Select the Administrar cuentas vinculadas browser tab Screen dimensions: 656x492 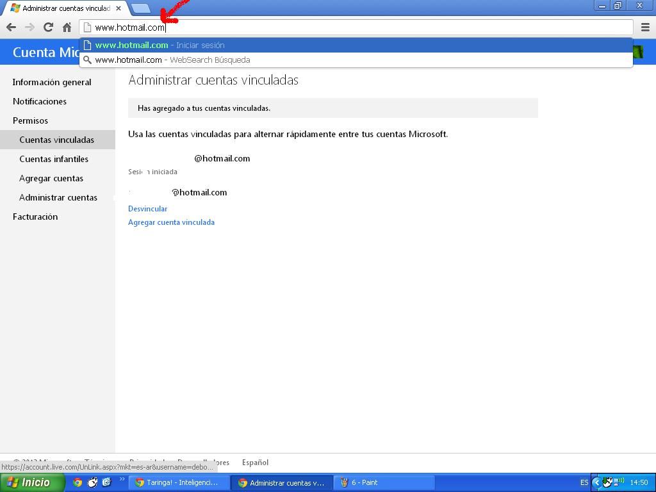[x=66, y=8]
